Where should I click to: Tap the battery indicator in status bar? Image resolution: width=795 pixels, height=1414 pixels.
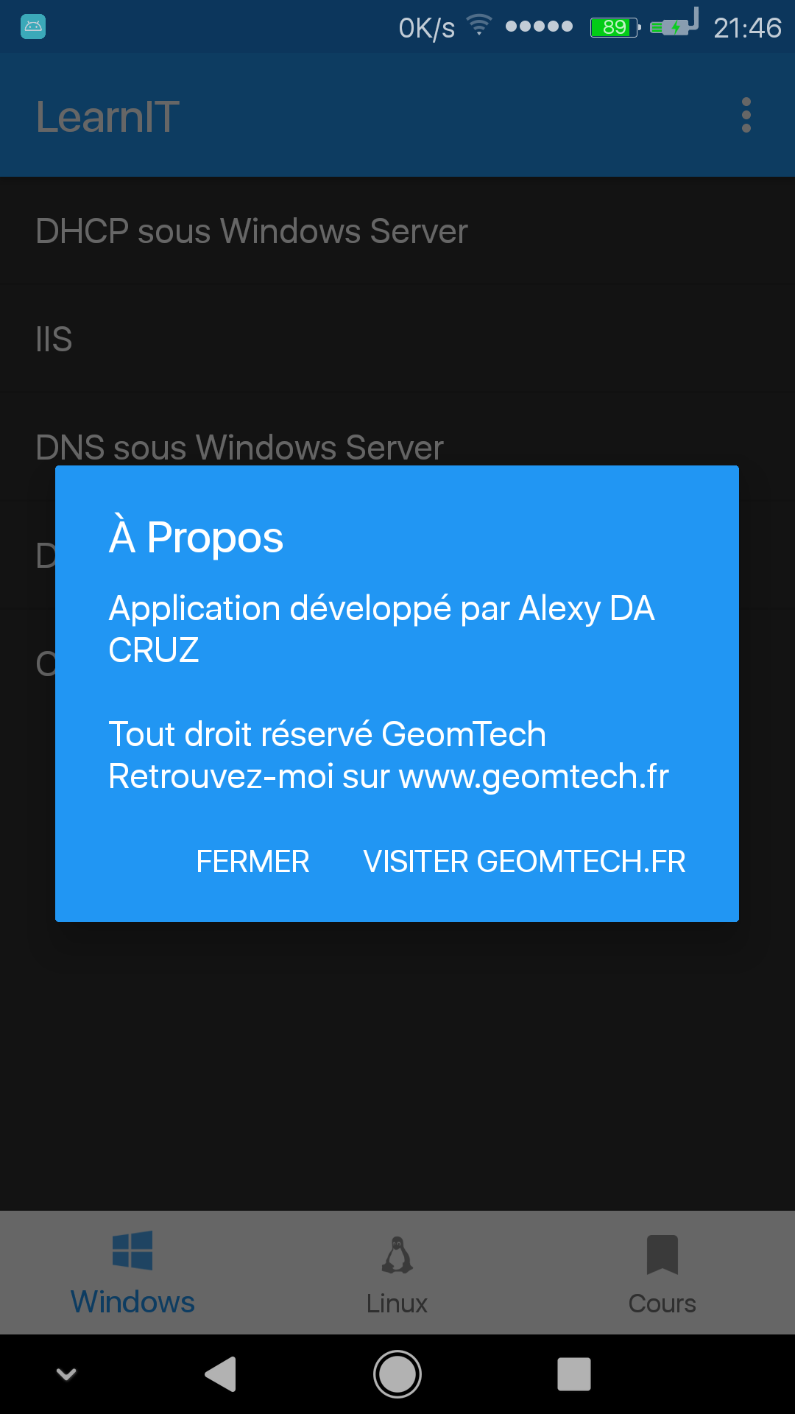[x=615, y=28]
